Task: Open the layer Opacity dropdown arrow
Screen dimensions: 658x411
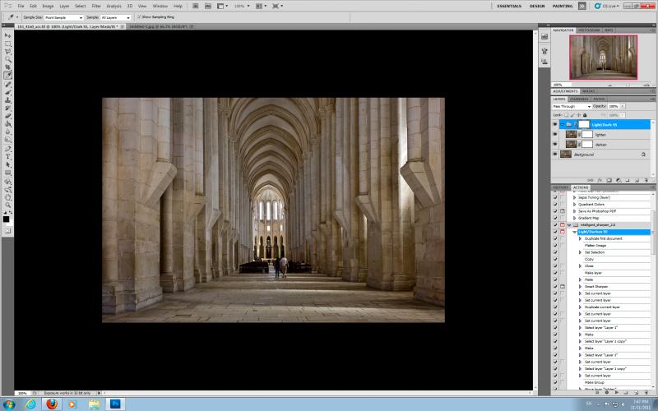Action: tap(623, 107)
